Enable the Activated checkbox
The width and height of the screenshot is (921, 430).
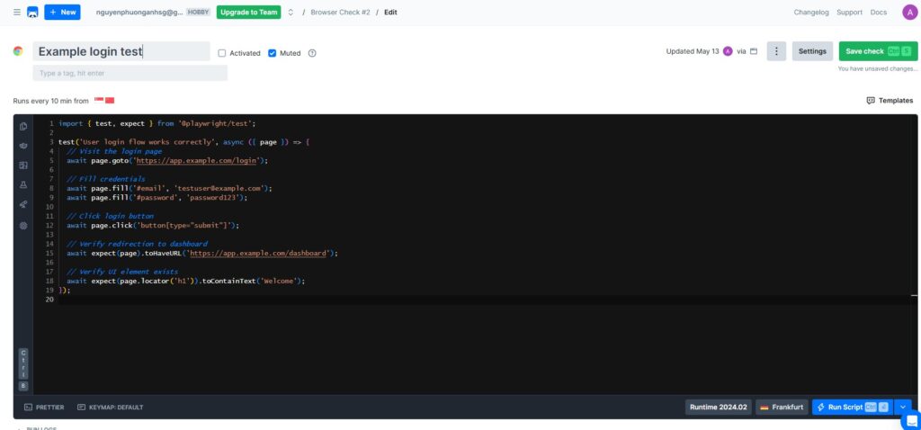click(x=222, y=53)
